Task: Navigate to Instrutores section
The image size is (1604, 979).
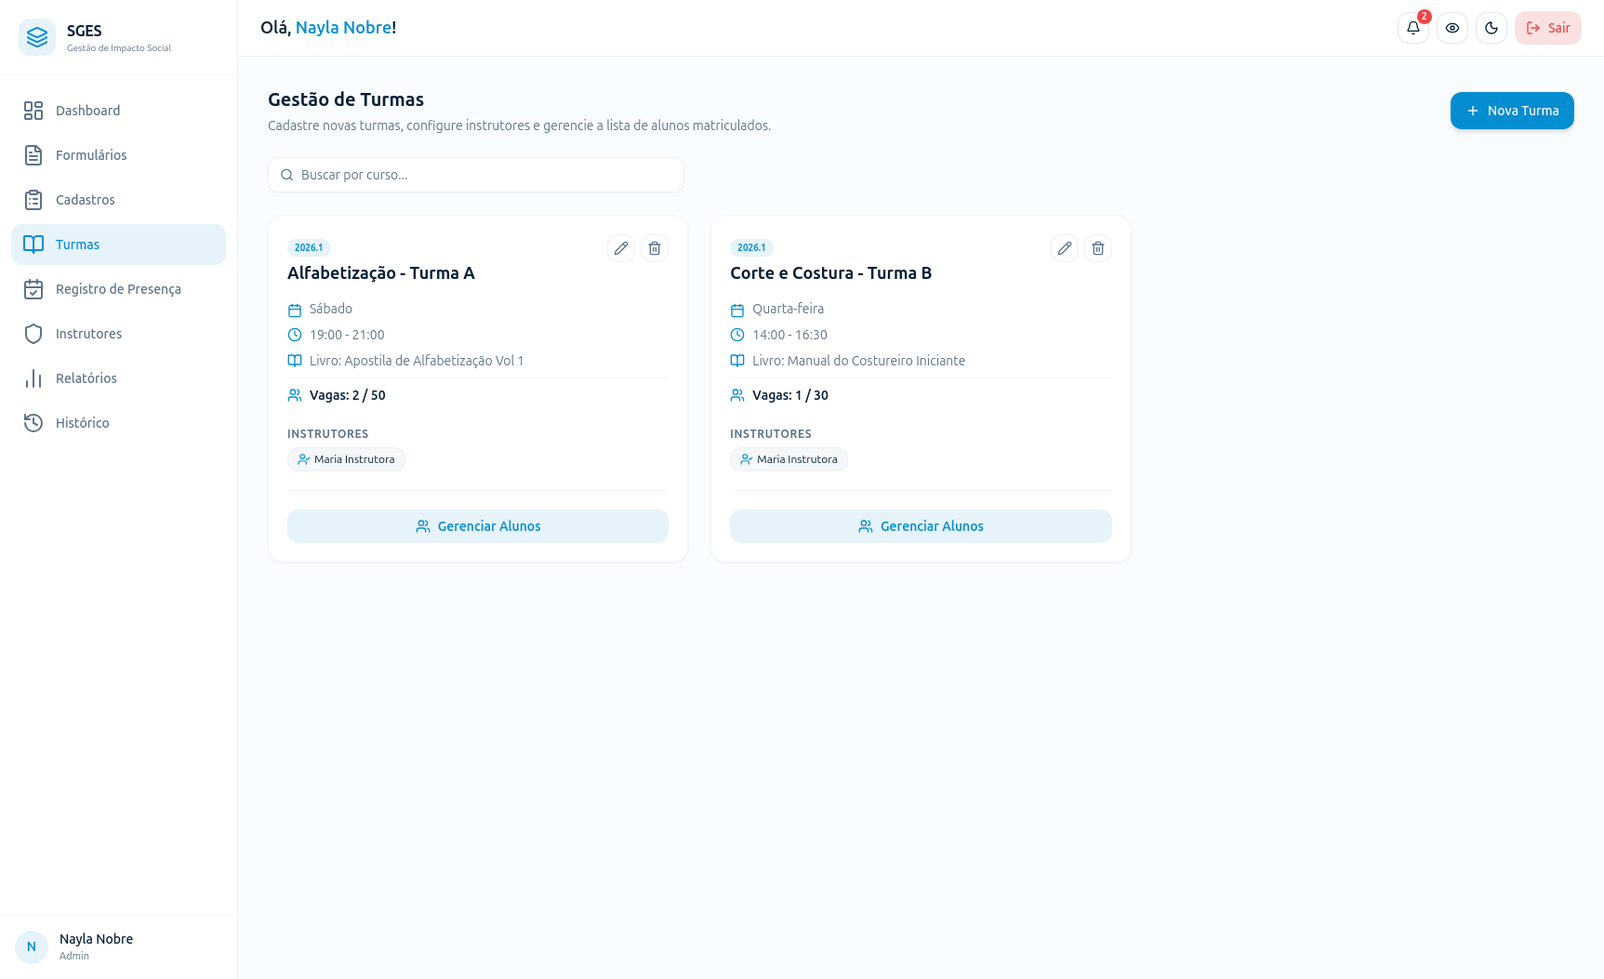Action: (x=118, y=334)
